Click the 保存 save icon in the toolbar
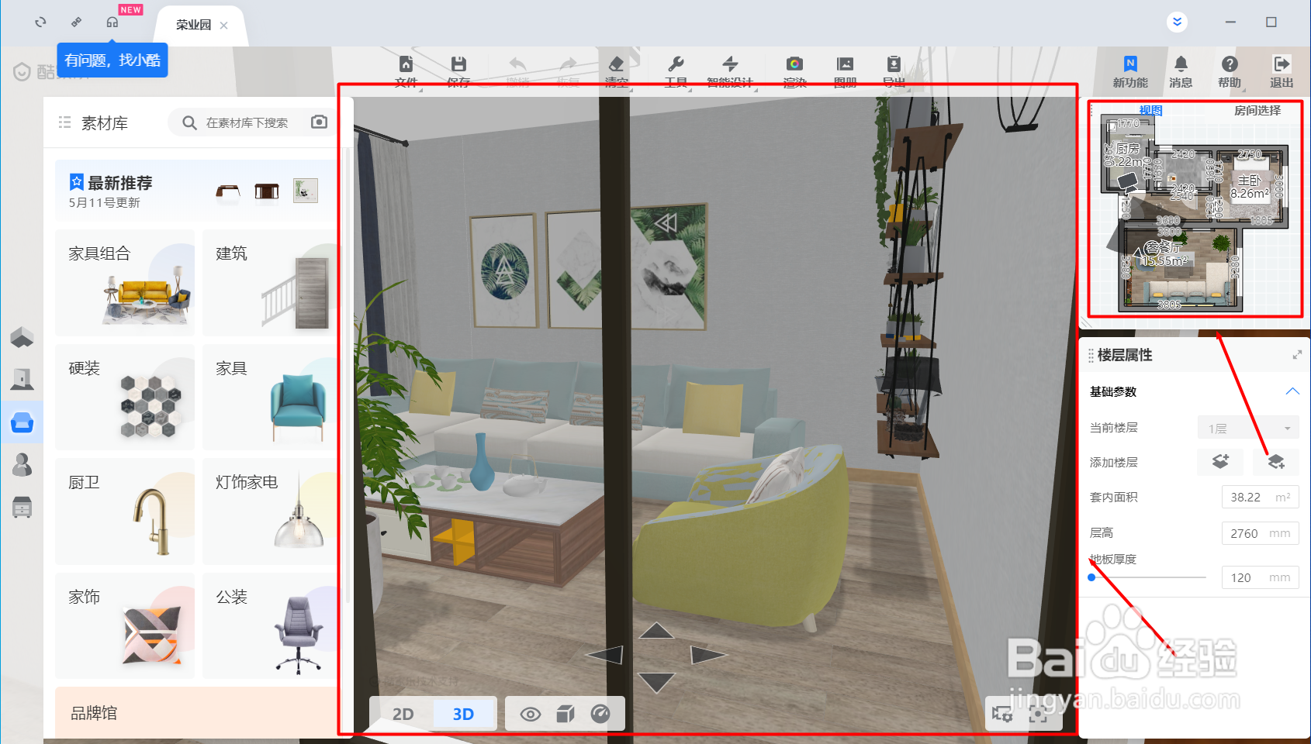The width and height of the screenshot is (1311, 744). click(458, 64)
